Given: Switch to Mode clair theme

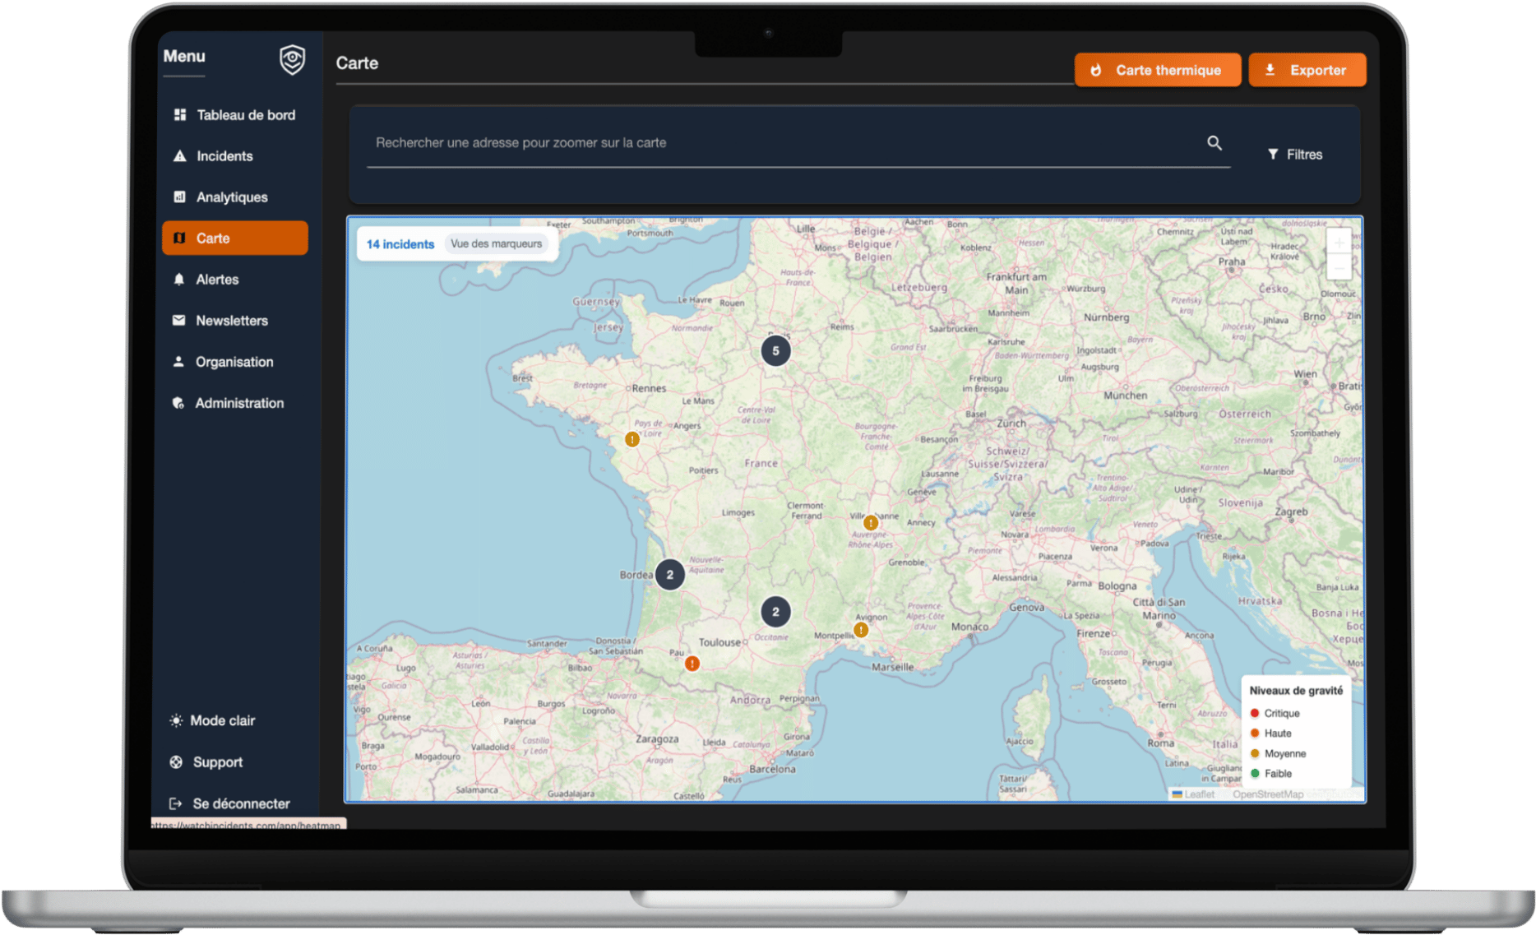Looking at the screenshot, I should (222, 720).
